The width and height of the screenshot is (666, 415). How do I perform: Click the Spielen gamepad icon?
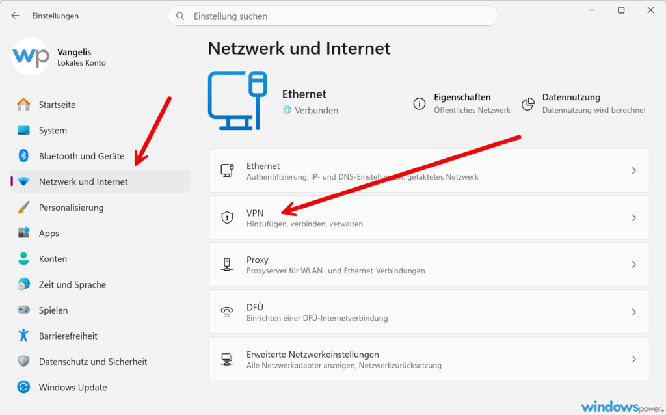[x=23, y=310]
